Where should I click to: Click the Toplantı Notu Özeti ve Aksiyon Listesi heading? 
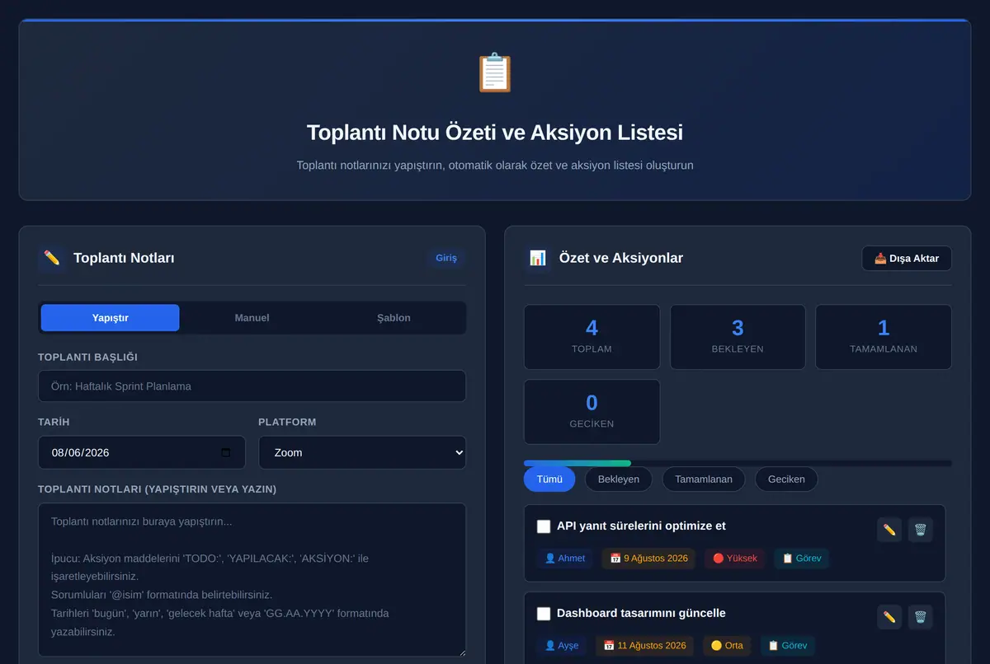pyautogui.click(x=495, y=133)
